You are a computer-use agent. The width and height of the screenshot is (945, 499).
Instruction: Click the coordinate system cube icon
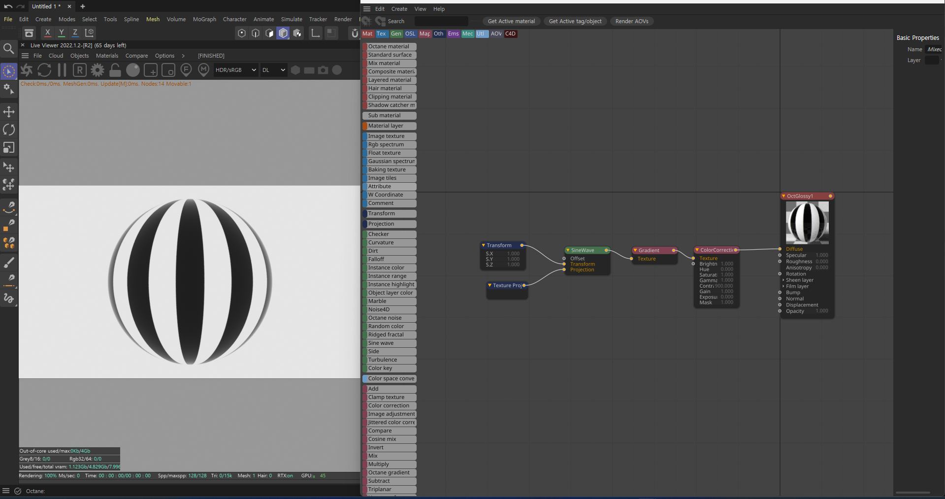90,33
